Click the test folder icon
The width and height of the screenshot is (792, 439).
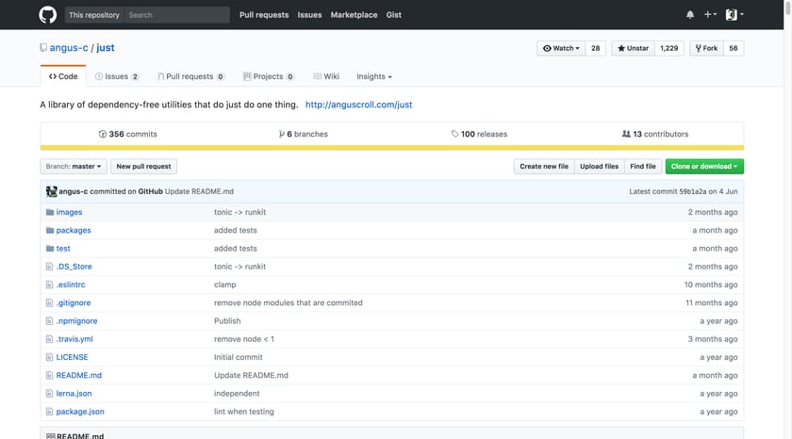coord(49,249)
